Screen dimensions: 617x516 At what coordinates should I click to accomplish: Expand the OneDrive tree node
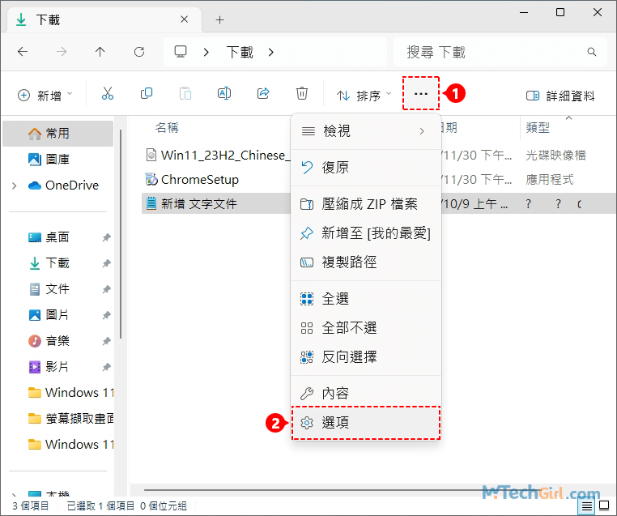coord(14,186)
